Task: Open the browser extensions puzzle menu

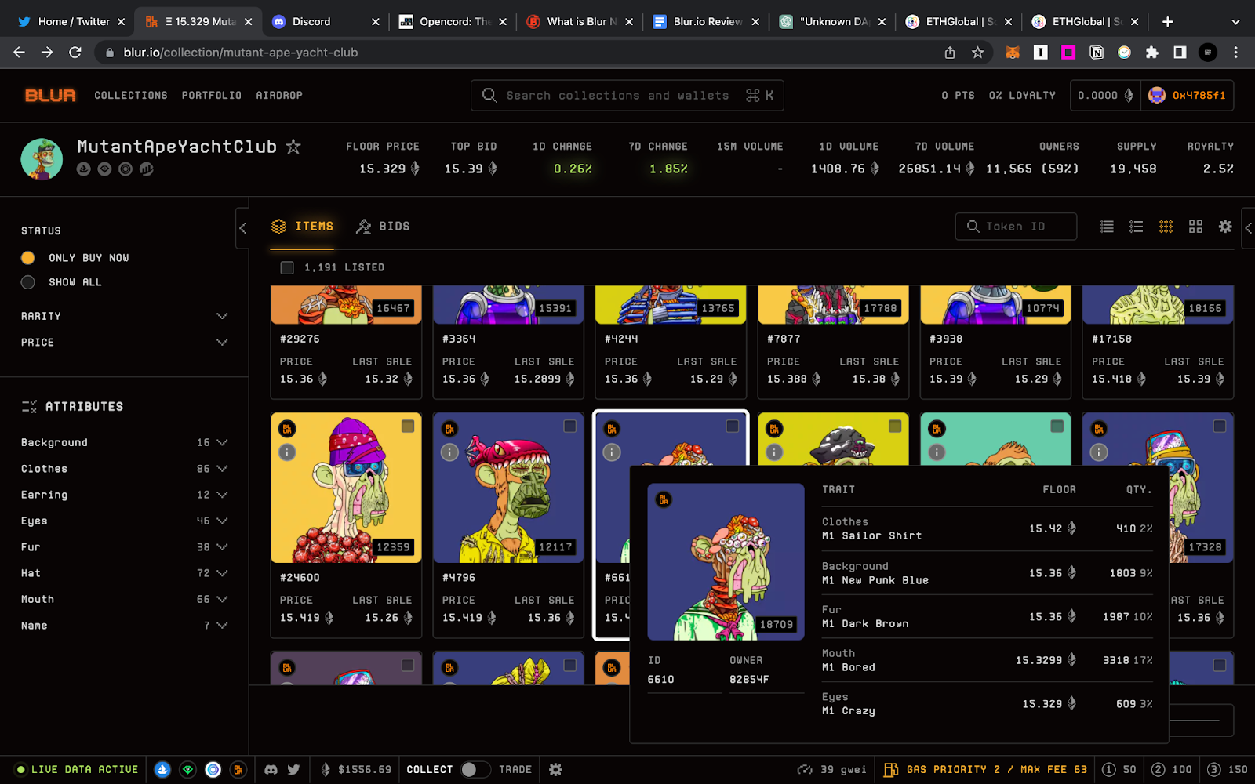Action: (1151, 53)
